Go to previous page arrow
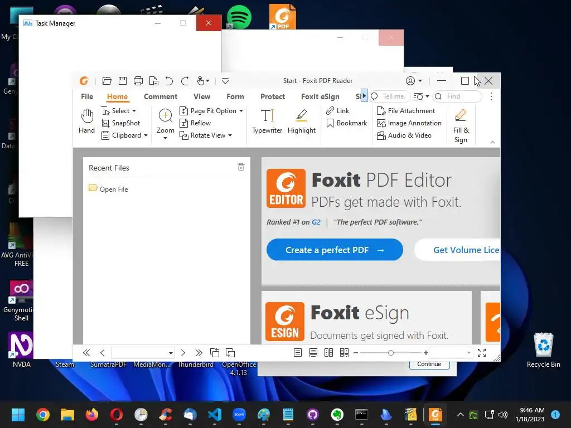The width and height of the screenshot is (571, 428). (x=103, y=353)
